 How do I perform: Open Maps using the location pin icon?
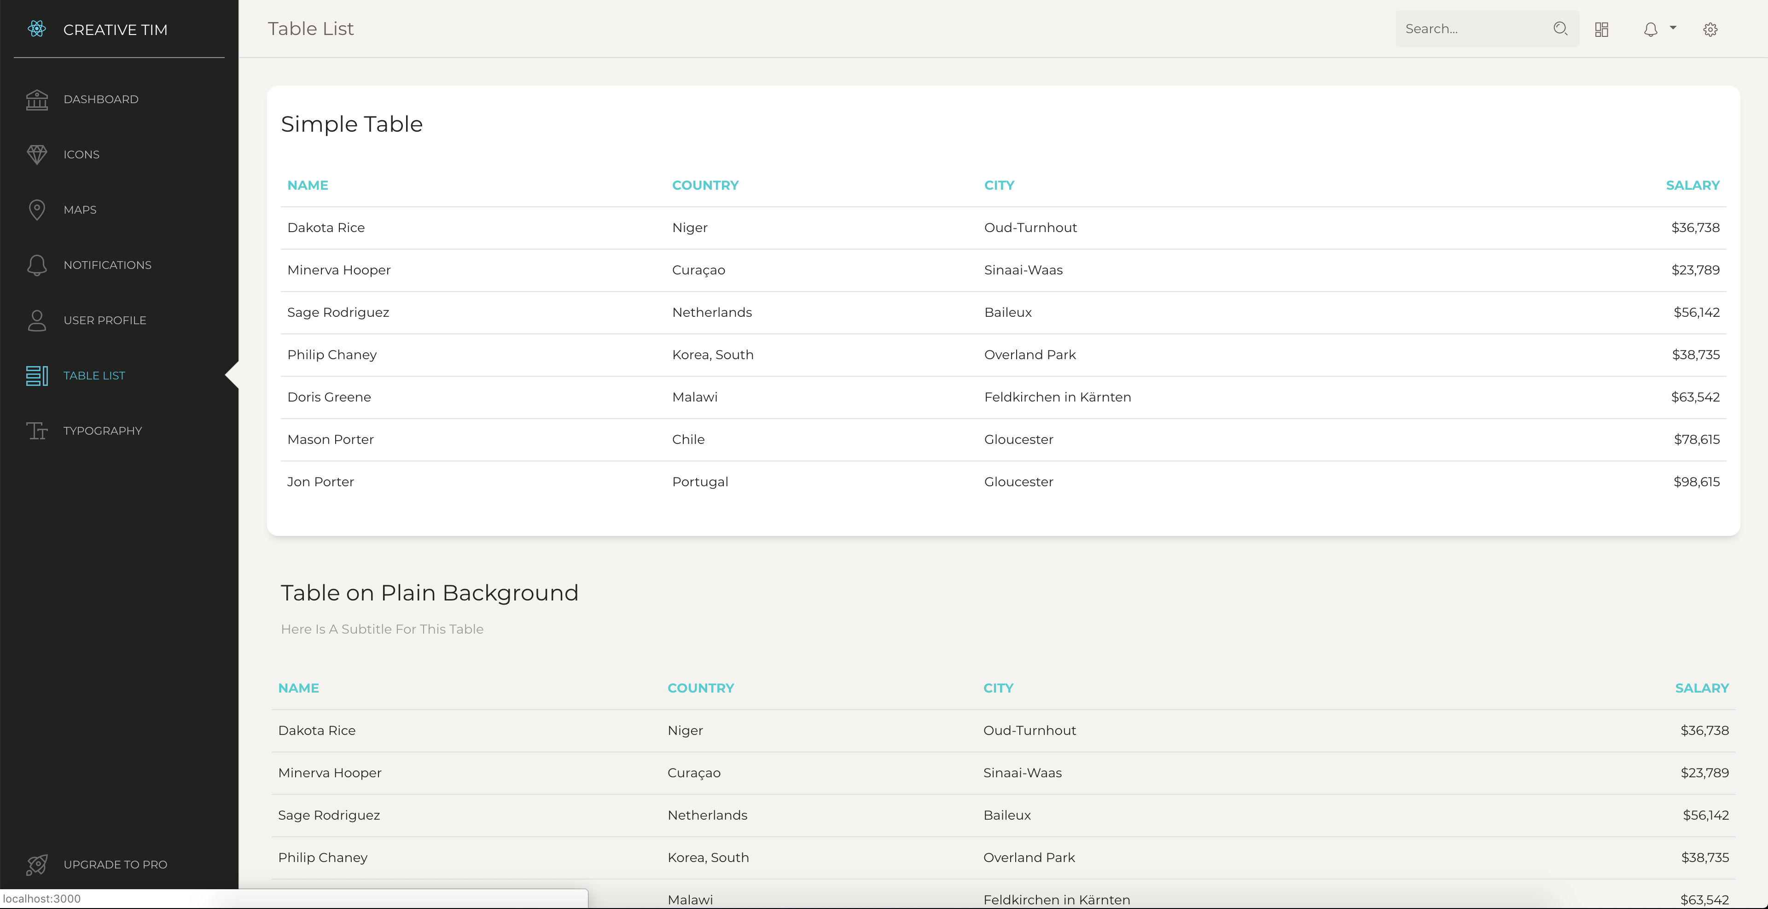coord(37,210)
